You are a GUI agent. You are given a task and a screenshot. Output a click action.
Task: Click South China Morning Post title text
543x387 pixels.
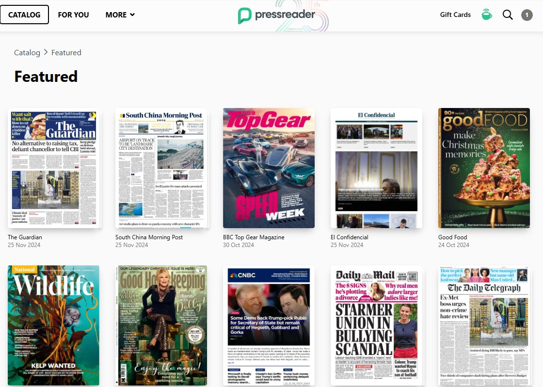[x=149, y=237]
